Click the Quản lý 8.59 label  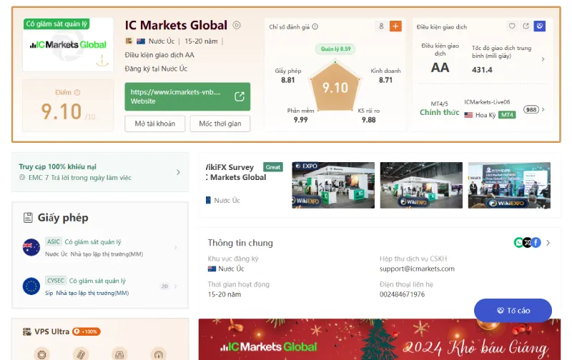(x=335, y=49)
